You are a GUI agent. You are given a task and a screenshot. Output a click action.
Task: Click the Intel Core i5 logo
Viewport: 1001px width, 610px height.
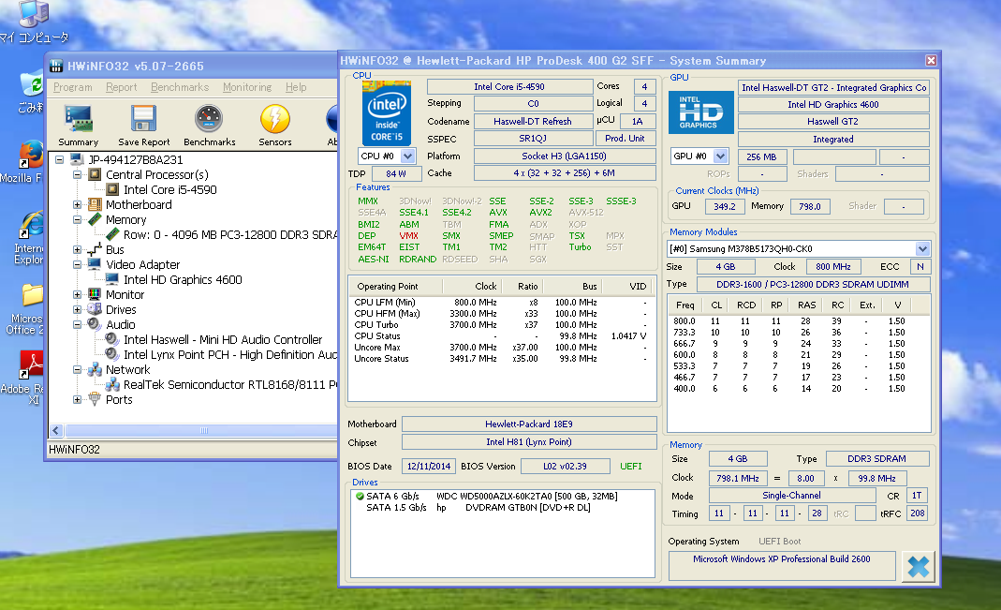tap(386, 112)
